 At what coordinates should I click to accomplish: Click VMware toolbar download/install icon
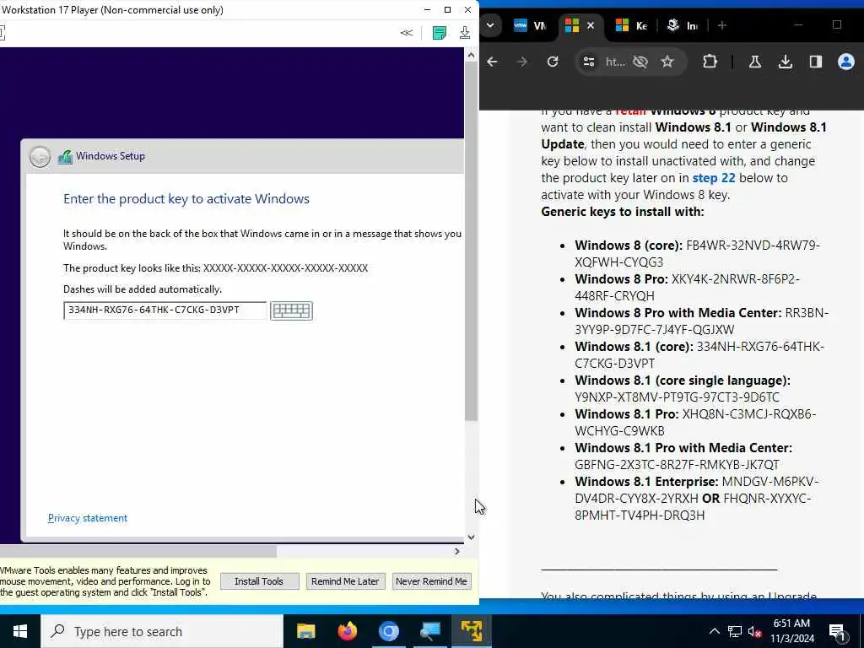coord(465,33)
